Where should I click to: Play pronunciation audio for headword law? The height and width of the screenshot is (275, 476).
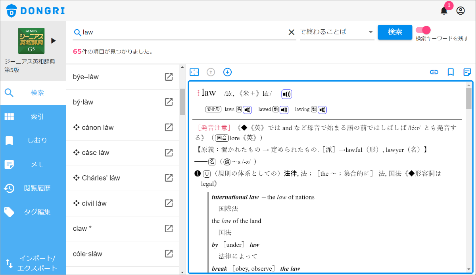point(286,94)
